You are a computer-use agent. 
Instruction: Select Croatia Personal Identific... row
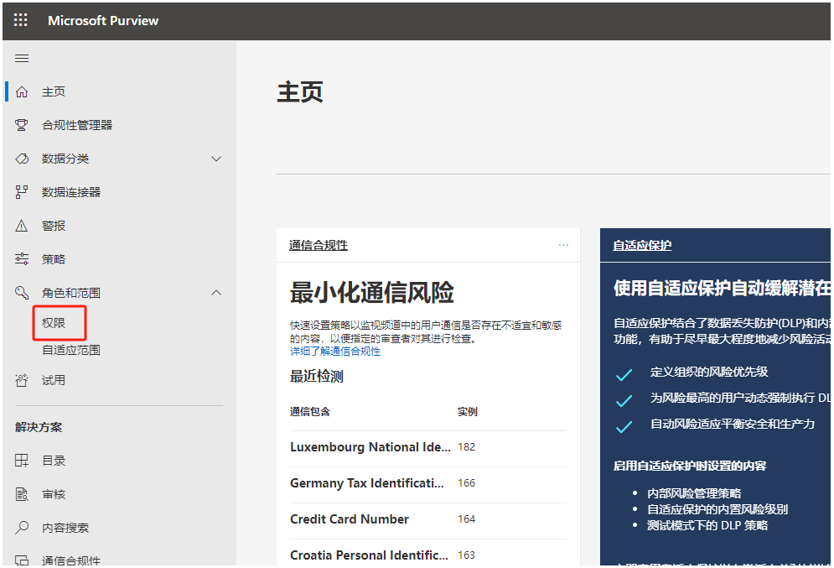(x=428, y=555)
